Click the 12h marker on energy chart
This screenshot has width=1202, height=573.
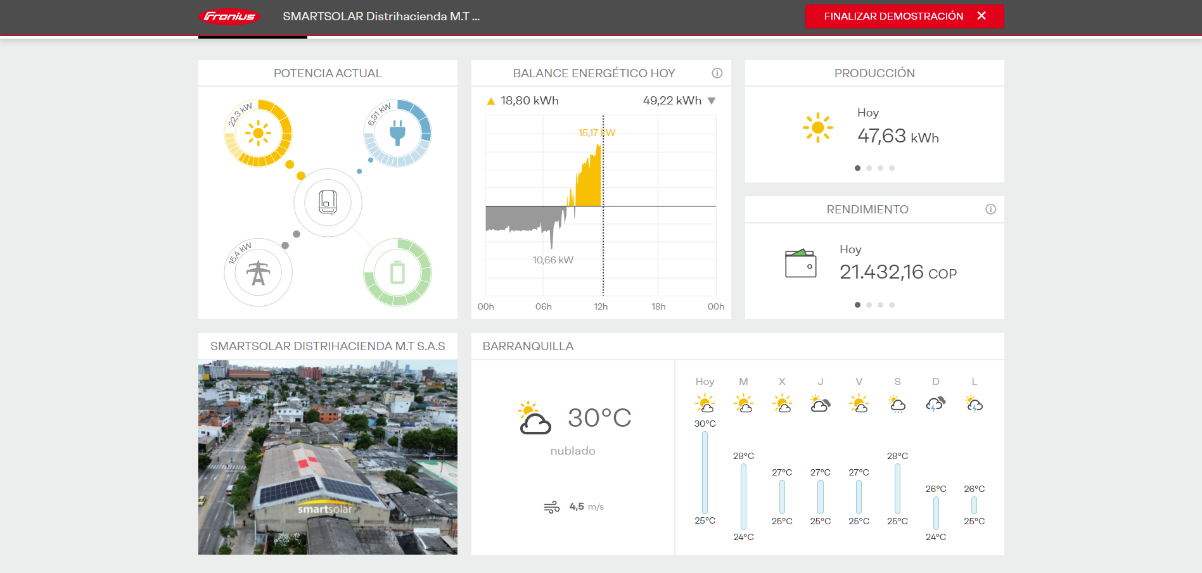click(x=601, y=306)
